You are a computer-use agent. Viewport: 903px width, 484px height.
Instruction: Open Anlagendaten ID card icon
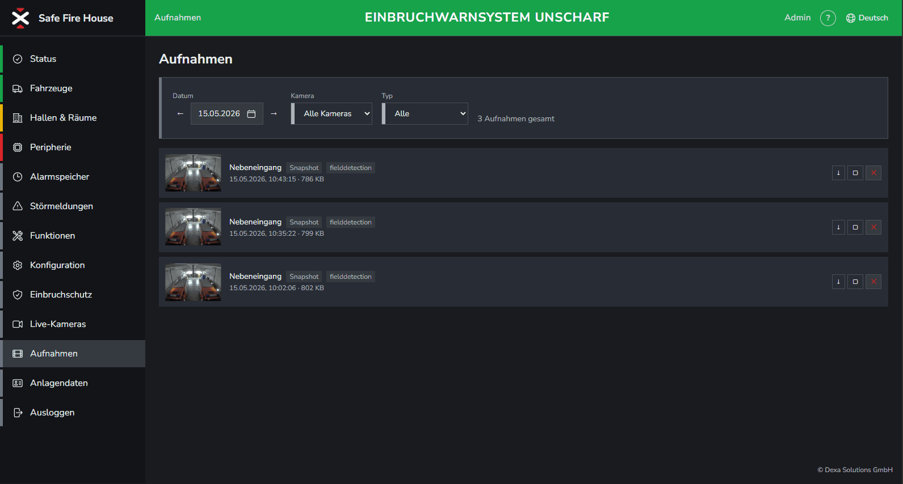tap(18, 383)
